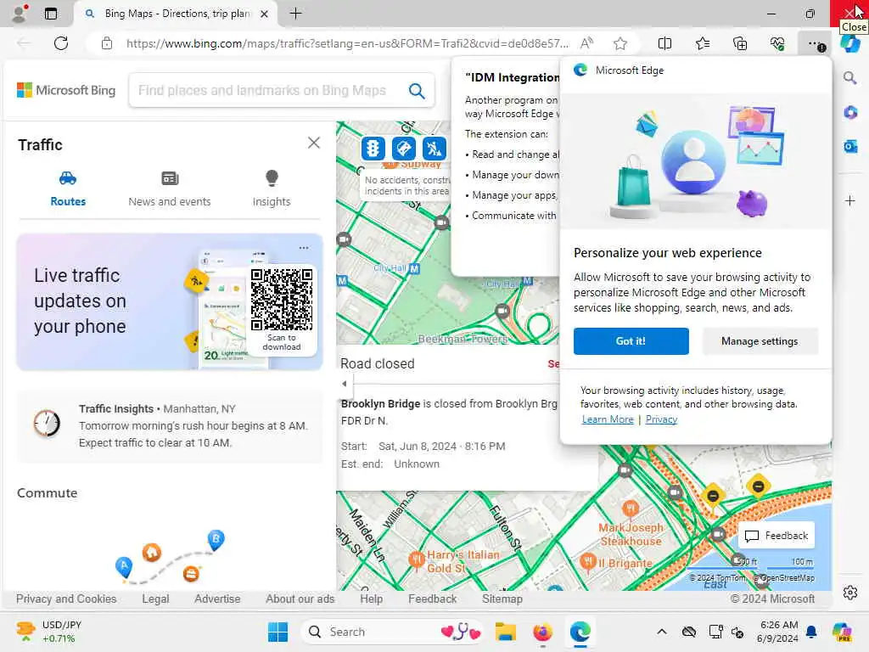
Task: Open split screen view
Action: pyautogui.click(x=664, y=43)
